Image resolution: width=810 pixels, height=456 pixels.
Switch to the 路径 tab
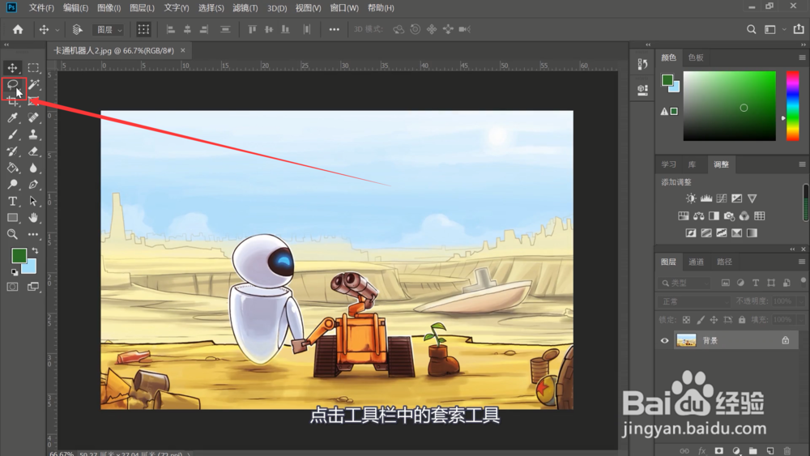click(x=724, y=262)
